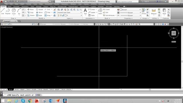Open the layer 0 dropdown list
This screenshot has width=183, height=103.
(x=81, y=15)
